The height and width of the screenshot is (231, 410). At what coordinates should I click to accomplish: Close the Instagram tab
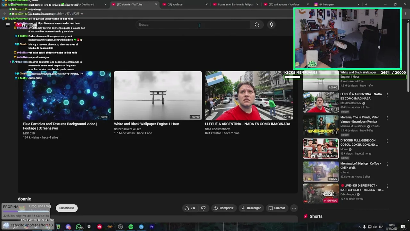click(358, 4)
